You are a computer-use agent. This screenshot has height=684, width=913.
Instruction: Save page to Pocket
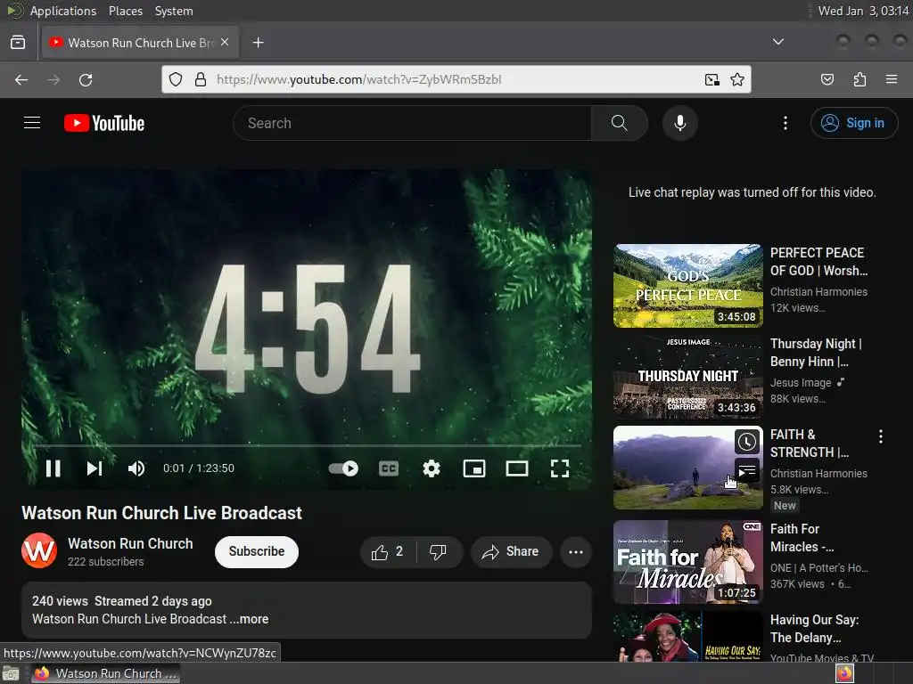click(x=827, y=79)
